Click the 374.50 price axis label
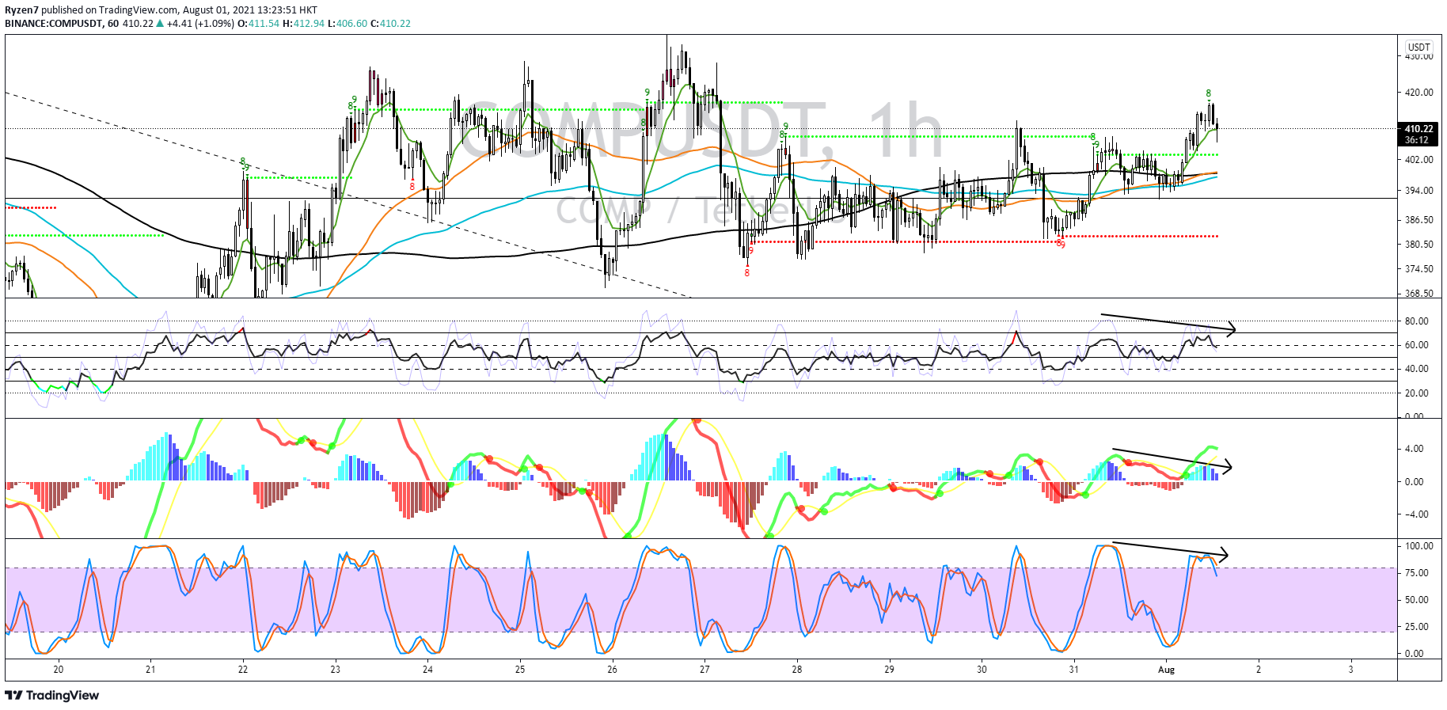 (x=1419, y=268)
